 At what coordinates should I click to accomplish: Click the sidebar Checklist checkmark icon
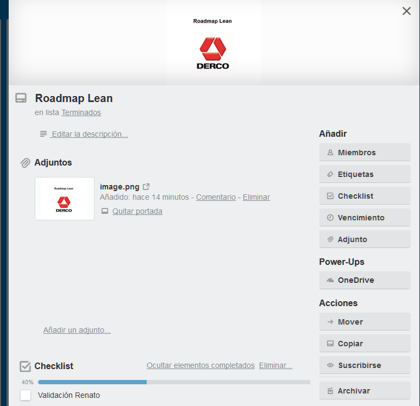click(330, 196)
